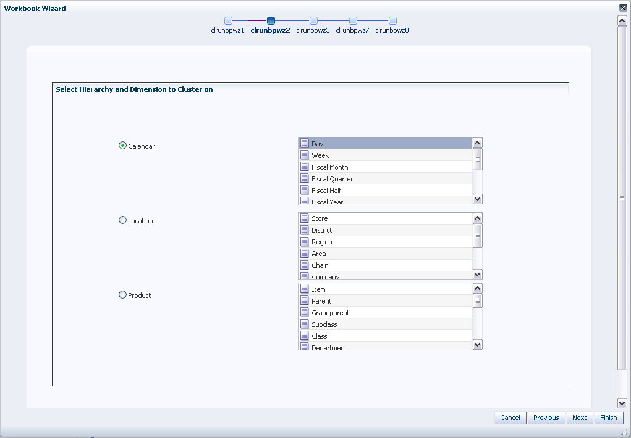Select the Day dimension

point(385,144)
